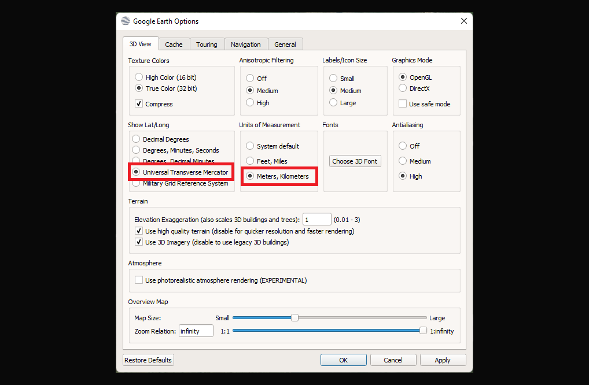Click the Apply button
Image resolution: width=589 pixels, height=385 pixels.
coord(443,360)
